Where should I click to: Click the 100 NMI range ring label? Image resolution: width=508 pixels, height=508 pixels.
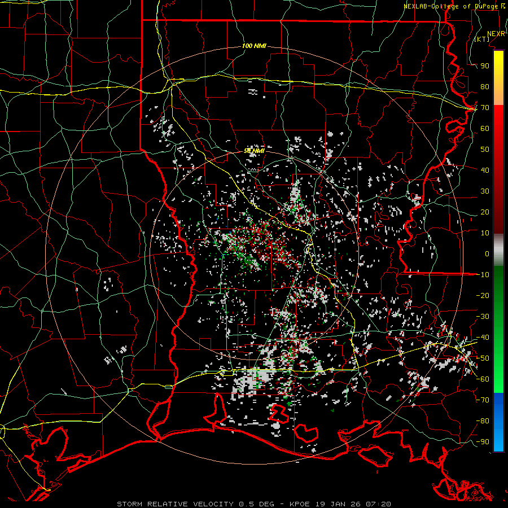pyautogui.click(x=254, y=46)
